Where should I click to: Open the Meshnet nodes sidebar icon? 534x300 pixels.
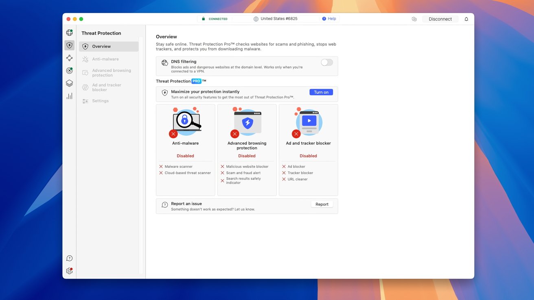(x=70, y=58)
